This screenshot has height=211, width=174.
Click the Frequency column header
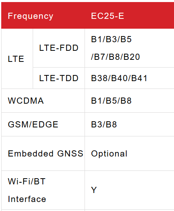pyautogui.click(x=31, y=16)
